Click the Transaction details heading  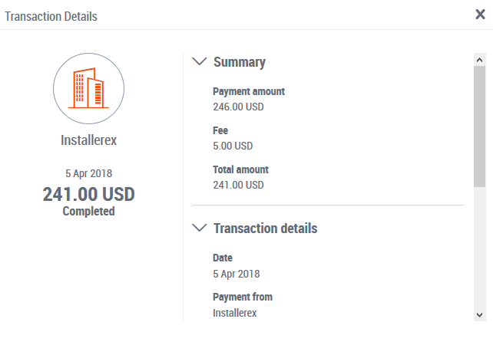click(266, 228)
